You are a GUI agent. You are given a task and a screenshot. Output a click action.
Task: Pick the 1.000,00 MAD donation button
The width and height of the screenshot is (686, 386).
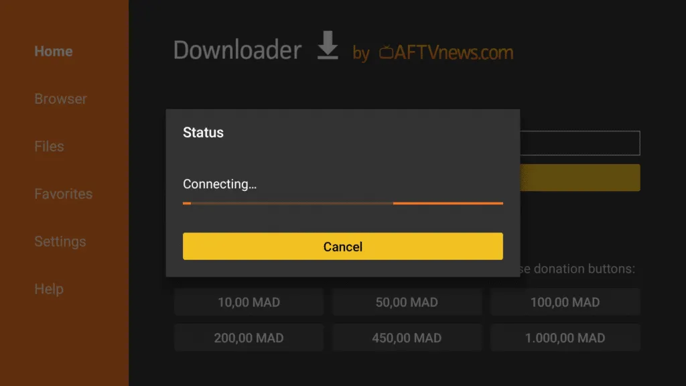pyautogui.click(x=565, y=338)
